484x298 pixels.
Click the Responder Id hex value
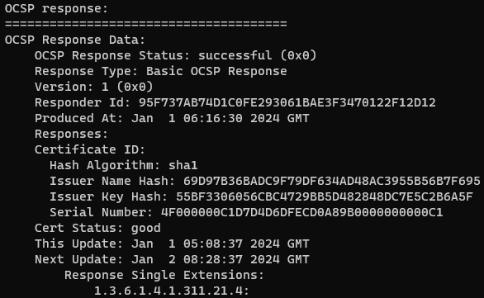point(287,102)
